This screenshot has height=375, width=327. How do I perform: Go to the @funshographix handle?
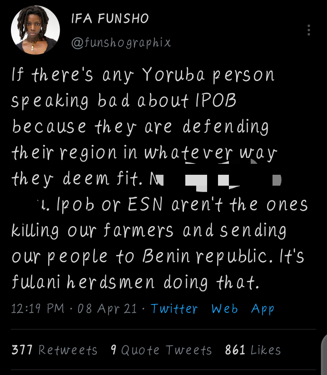121,43
